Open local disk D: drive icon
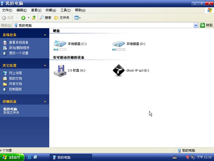 click(x=119, y=44)
